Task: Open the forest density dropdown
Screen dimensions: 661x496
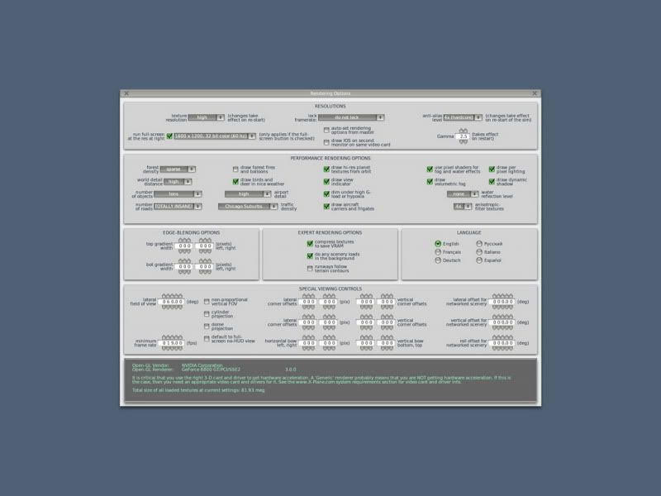Action: [178, 169]
